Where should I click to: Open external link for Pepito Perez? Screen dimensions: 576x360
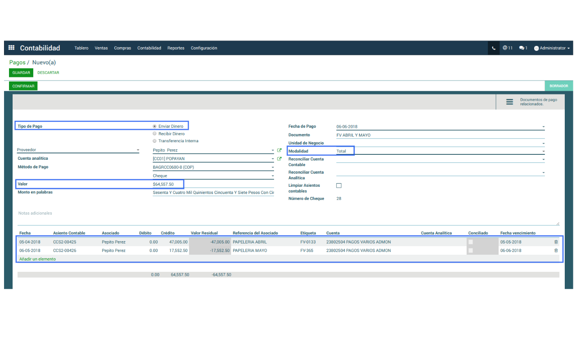(x=279, y=150)
